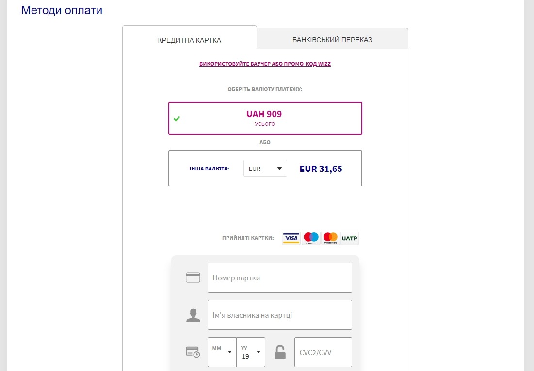
Task: Click the UATP card logo
Action: (x=350, y=238)
